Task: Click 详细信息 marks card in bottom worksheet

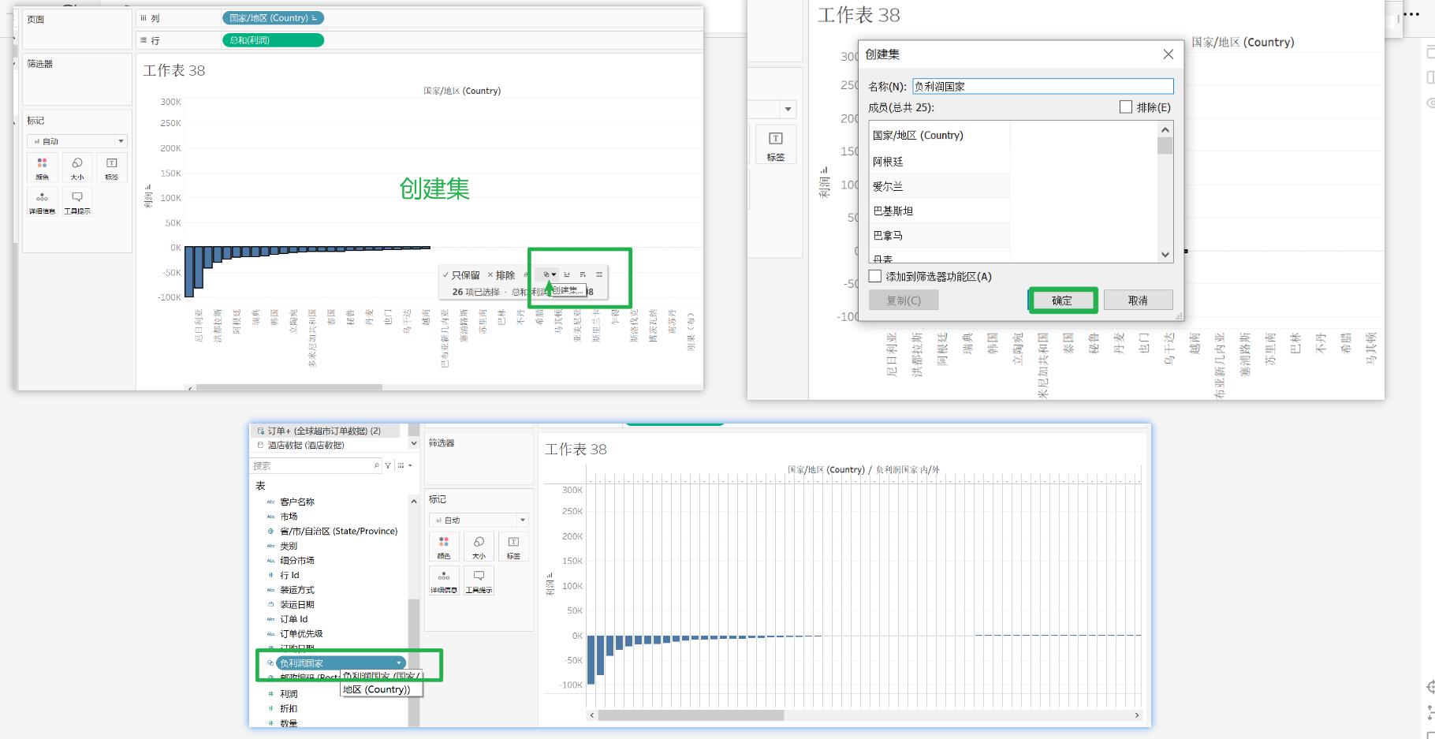Action: (444, 580)
